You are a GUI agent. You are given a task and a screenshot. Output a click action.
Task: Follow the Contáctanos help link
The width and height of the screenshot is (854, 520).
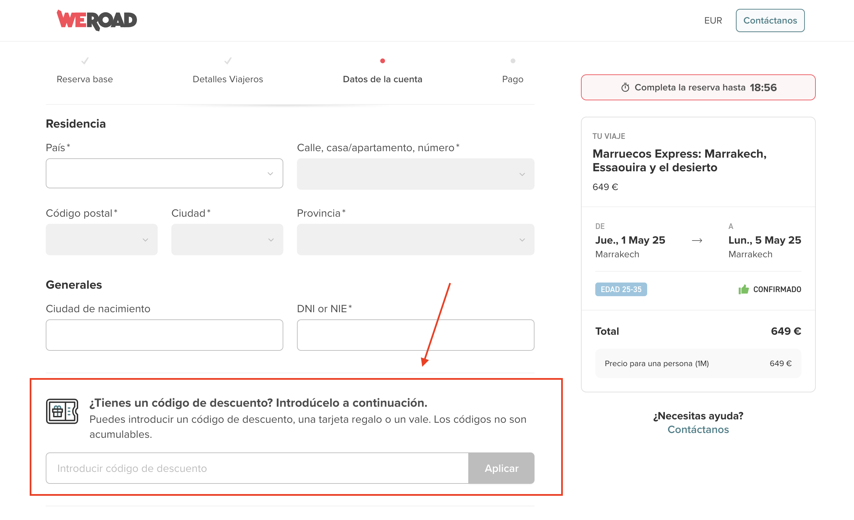click(x=698, y=429)
